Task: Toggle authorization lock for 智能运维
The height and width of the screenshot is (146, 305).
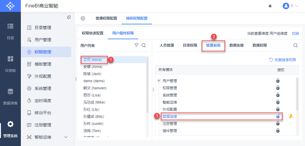Action: point(278,102)
